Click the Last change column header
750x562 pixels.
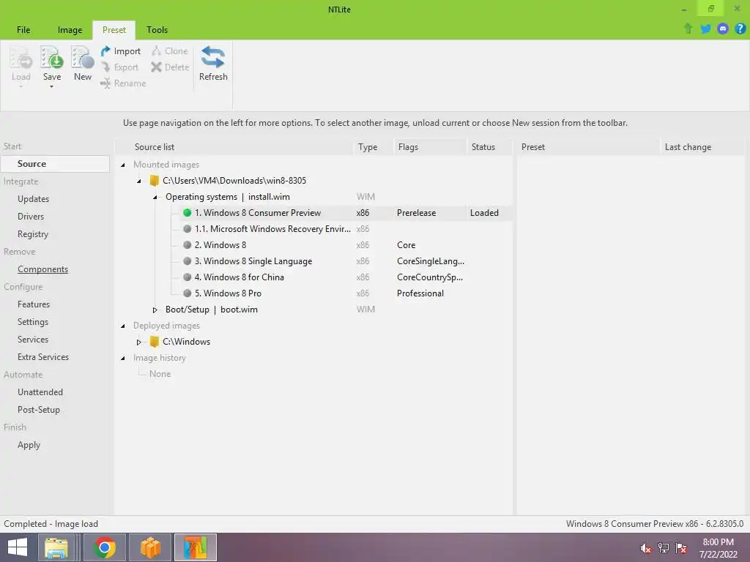point(702,146)
